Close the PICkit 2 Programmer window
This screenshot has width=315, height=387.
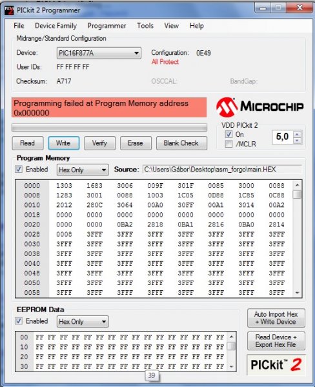point(300,8)
